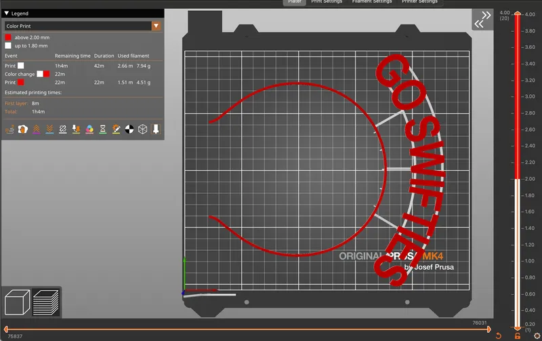Open layer slider settings gear icon
542x341 pixels.
537,336
